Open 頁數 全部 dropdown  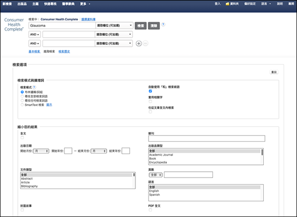[x=155, y=175]
